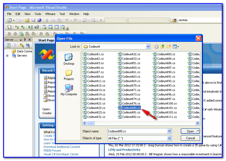Open the Edit menu
Image resolution: width=226 pixels, height=161 pixels.
(18, 14)
